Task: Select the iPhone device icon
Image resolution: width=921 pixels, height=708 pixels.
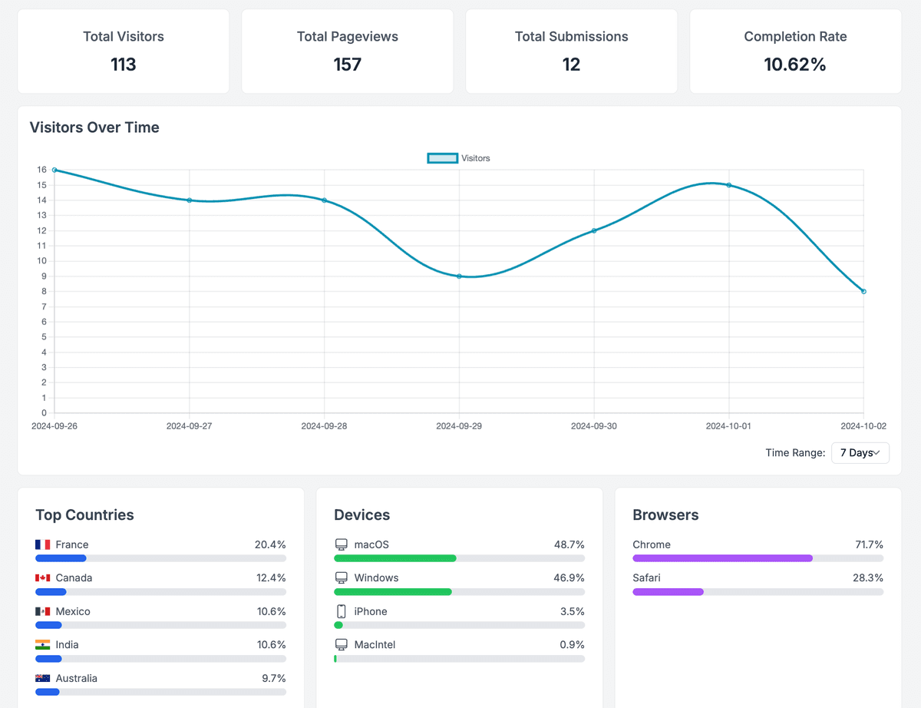Action: click(x=342, y=611)
